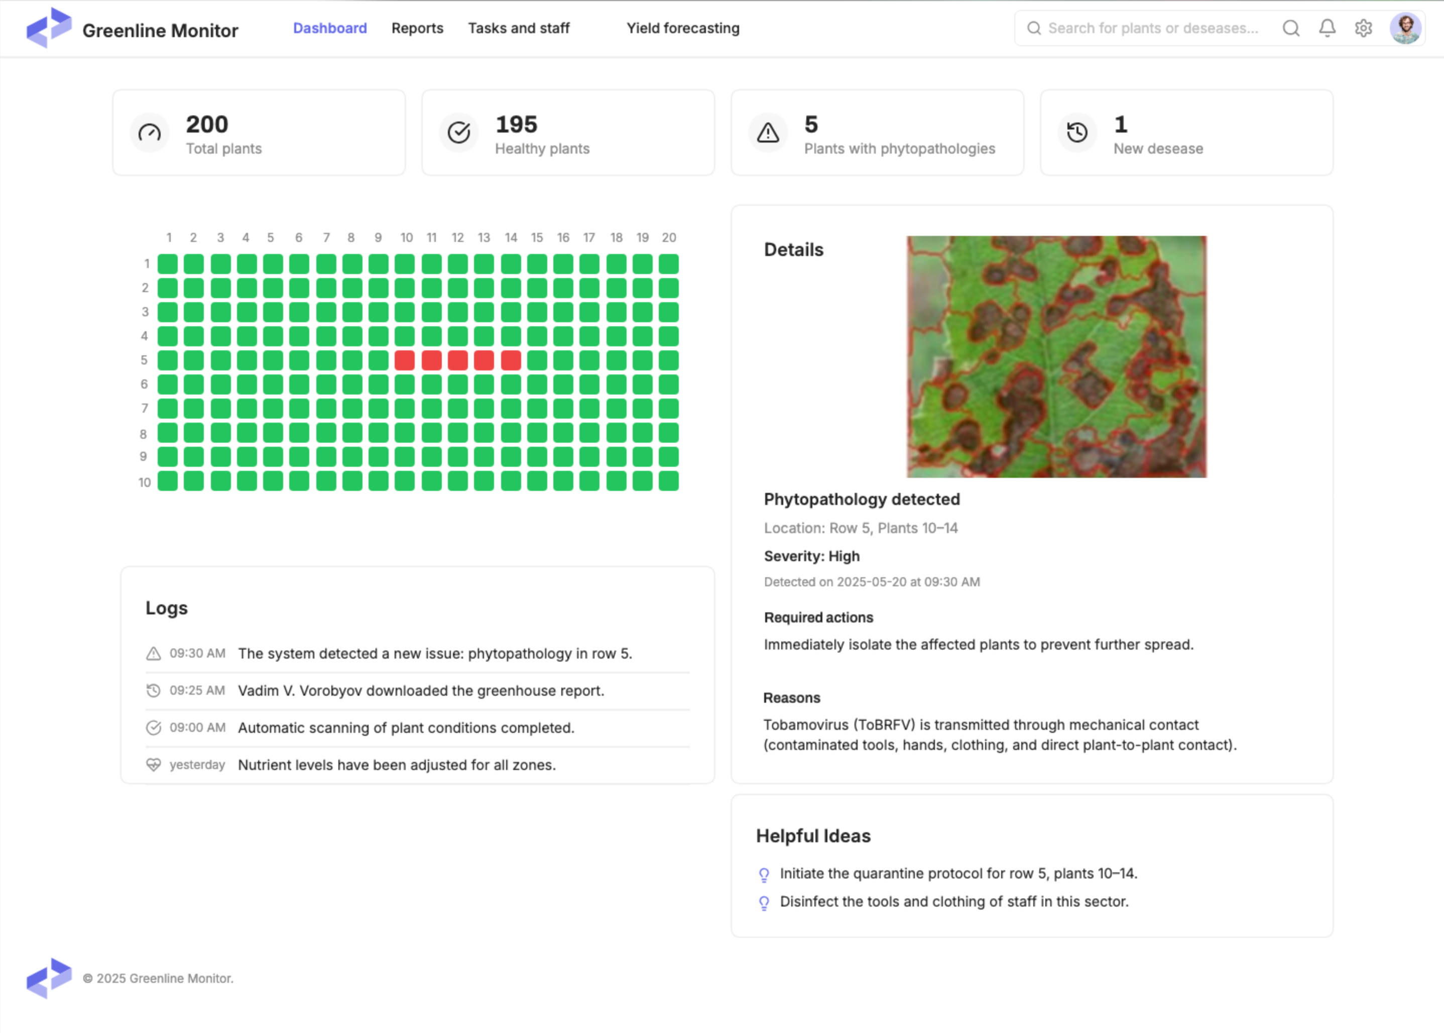Click the magnifier icon right of search field
Viewport: 1444px width, 1033px height.
click(1291, 28)
